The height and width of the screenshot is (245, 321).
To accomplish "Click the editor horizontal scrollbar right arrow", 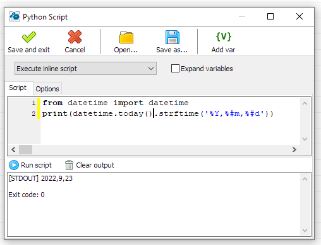I will pyautogui.click(x=294, y=149).
